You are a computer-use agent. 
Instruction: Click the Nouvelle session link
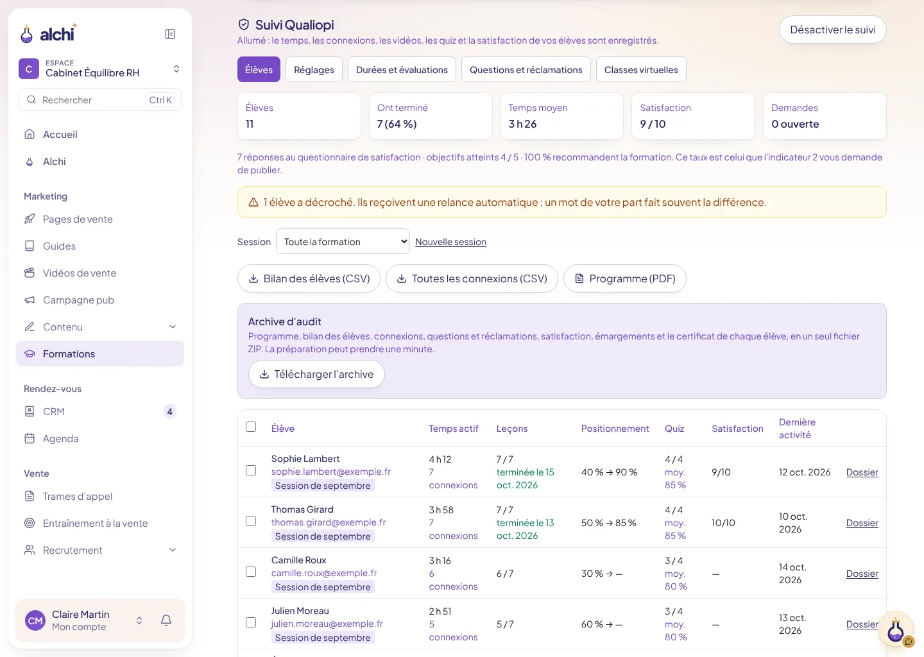click(450, 242)
